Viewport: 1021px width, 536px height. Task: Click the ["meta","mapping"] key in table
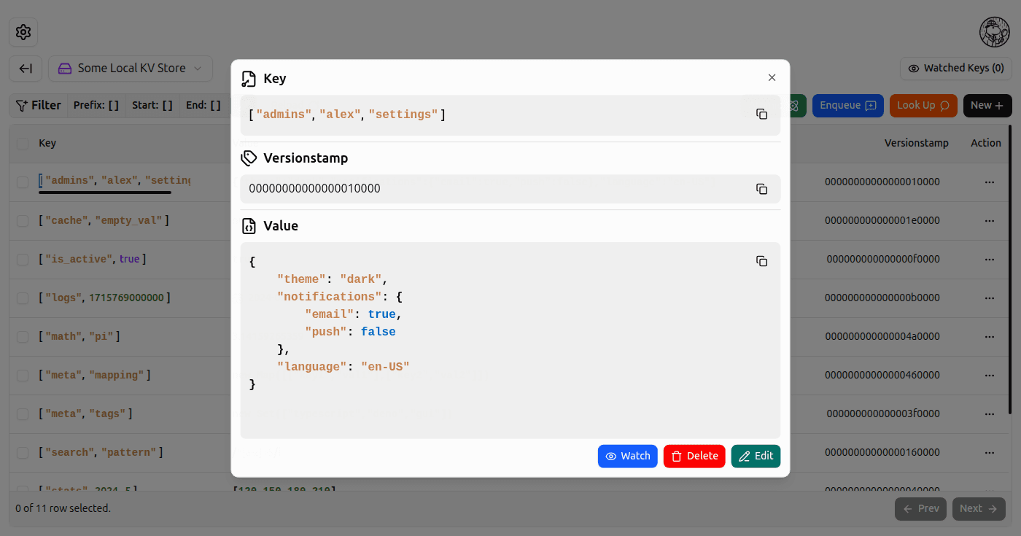click(94, 375)
